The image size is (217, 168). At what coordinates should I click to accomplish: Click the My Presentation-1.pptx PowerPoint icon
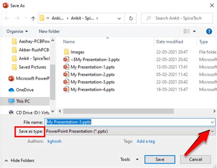(x=66, y=67)
